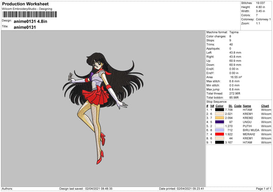Click the Height value '4.80 in'
The width and height of the screenshot is (273, 192).
click(260, 7)
